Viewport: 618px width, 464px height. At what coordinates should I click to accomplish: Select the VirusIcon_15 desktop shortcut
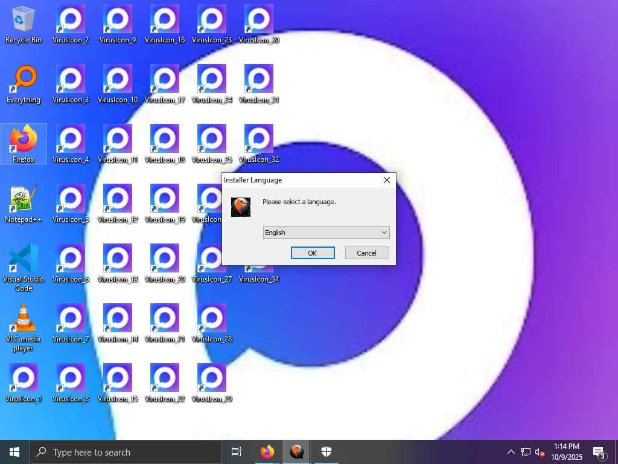click(118, 383)
